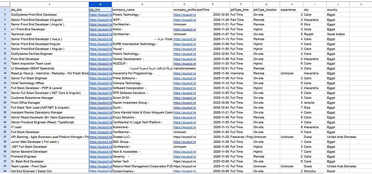Select the Omnexa Technology company cell
This screenshot has width=372, height=174.
[x=142, y=83]
